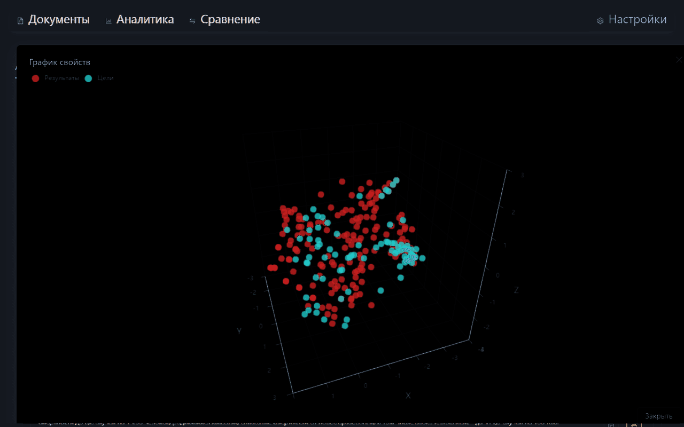
Task: Click the gear icon beside Настройки
Action: (600, 21)
